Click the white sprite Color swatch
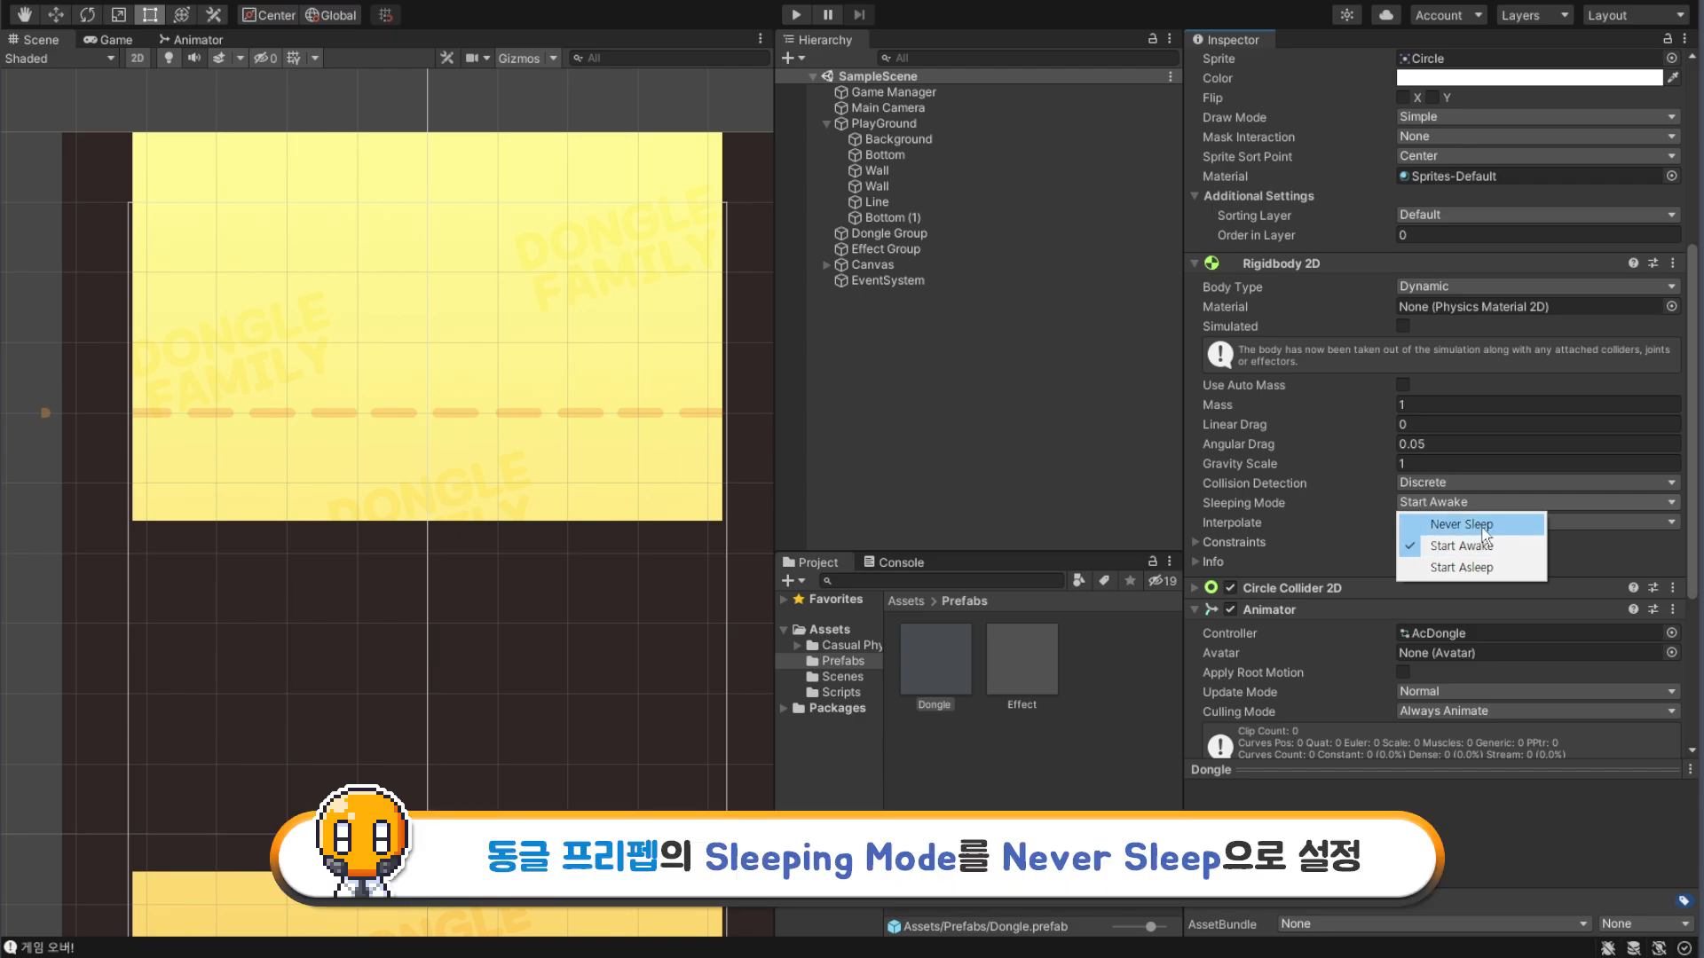This screenshot has height=958, width=1704. (1529, 78)
